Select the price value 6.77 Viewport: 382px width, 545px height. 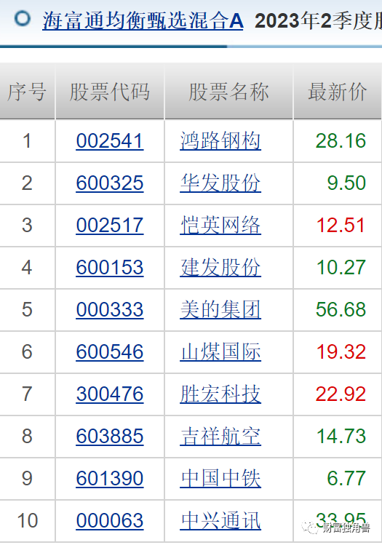pos(346,478)
